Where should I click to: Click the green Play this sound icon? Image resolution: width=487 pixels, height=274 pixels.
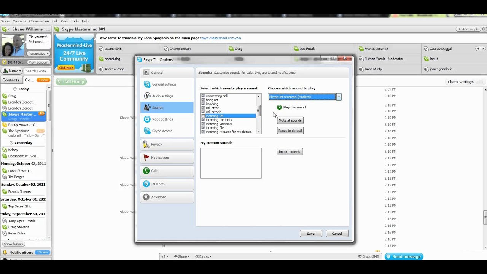pyautogui.click(x=279, y=107)
